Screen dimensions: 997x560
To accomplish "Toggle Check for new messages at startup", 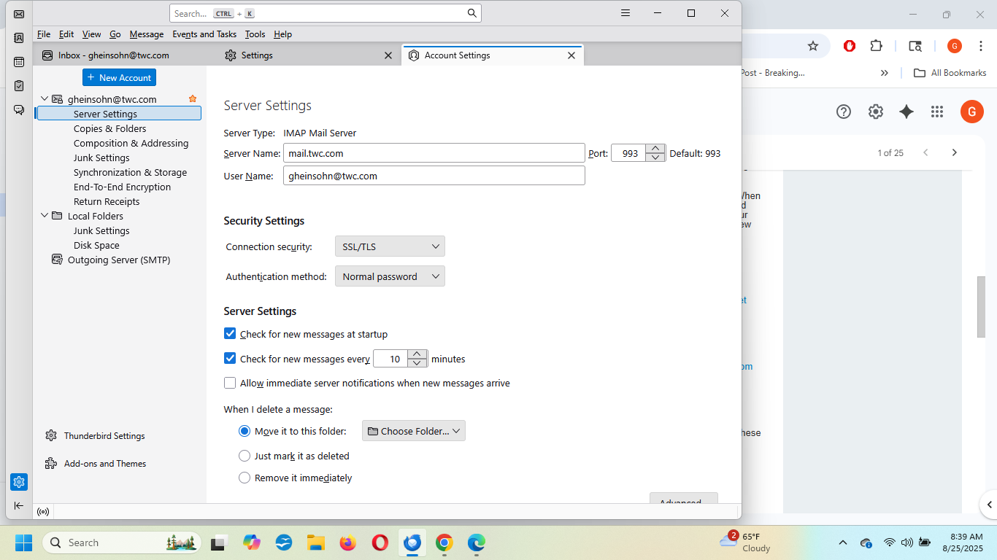I will (230, 334).
